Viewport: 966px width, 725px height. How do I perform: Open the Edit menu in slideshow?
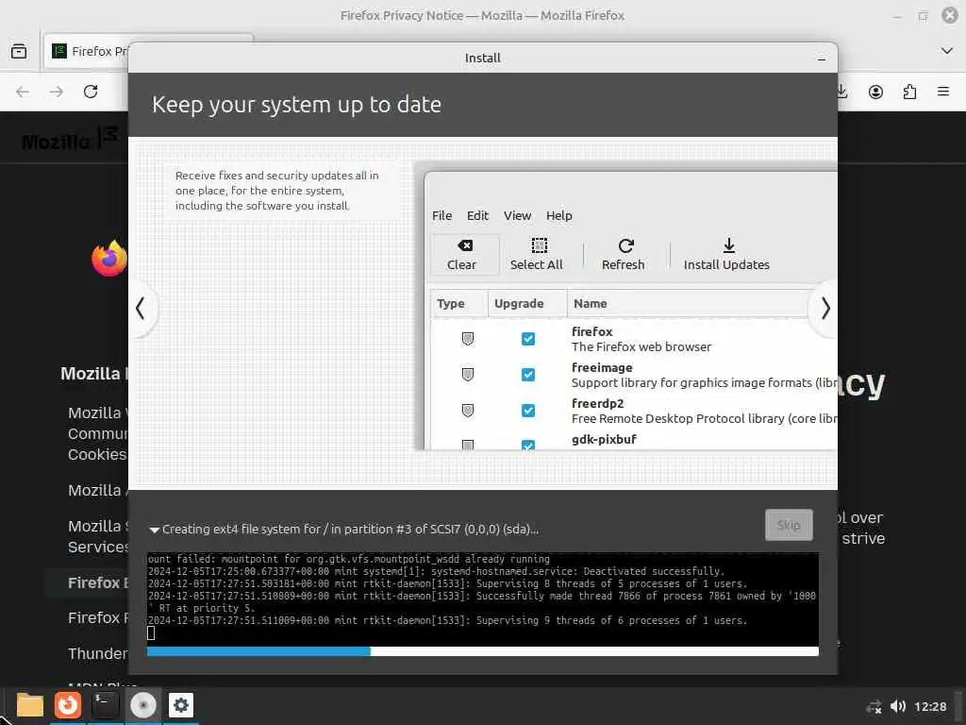(x=477, y=216)
